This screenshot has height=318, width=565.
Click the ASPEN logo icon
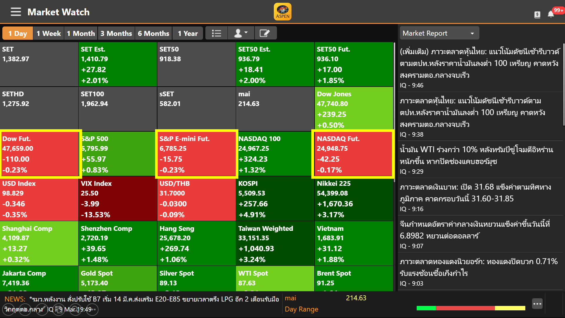282,12
